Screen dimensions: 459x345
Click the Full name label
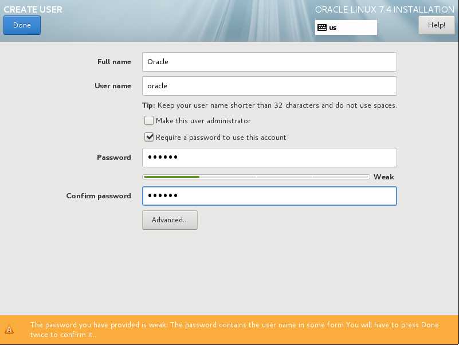coord(115,62)
